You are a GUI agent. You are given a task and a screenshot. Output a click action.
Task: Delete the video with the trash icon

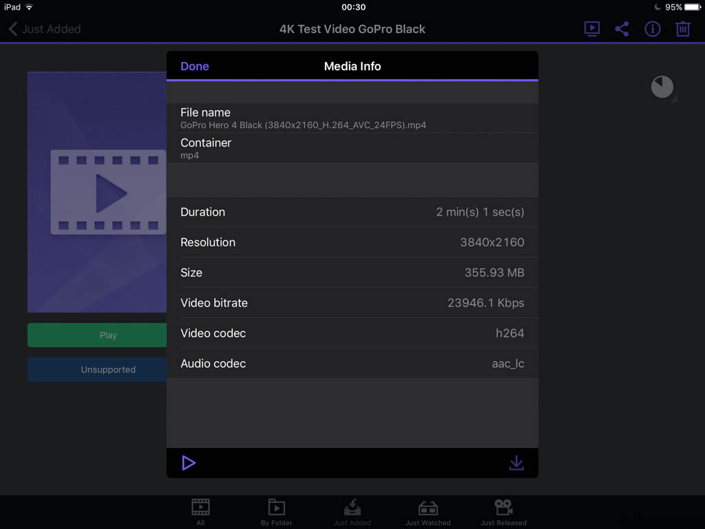point(682,29)
